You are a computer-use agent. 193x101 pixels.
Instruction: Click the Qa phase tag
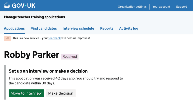[7, 38]
